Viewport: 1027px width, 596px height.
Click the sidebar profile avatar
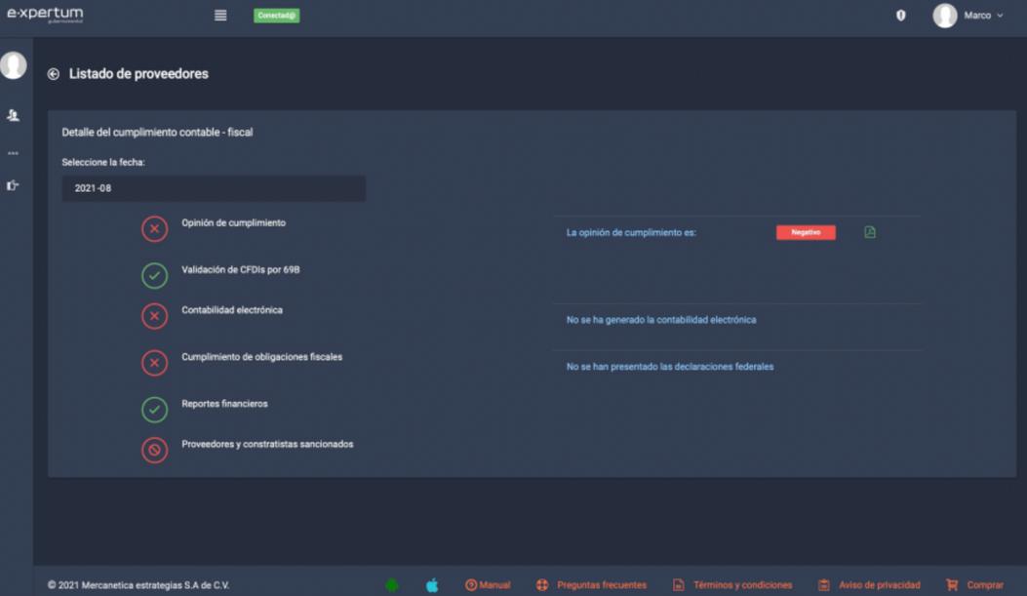click(13, 65)
